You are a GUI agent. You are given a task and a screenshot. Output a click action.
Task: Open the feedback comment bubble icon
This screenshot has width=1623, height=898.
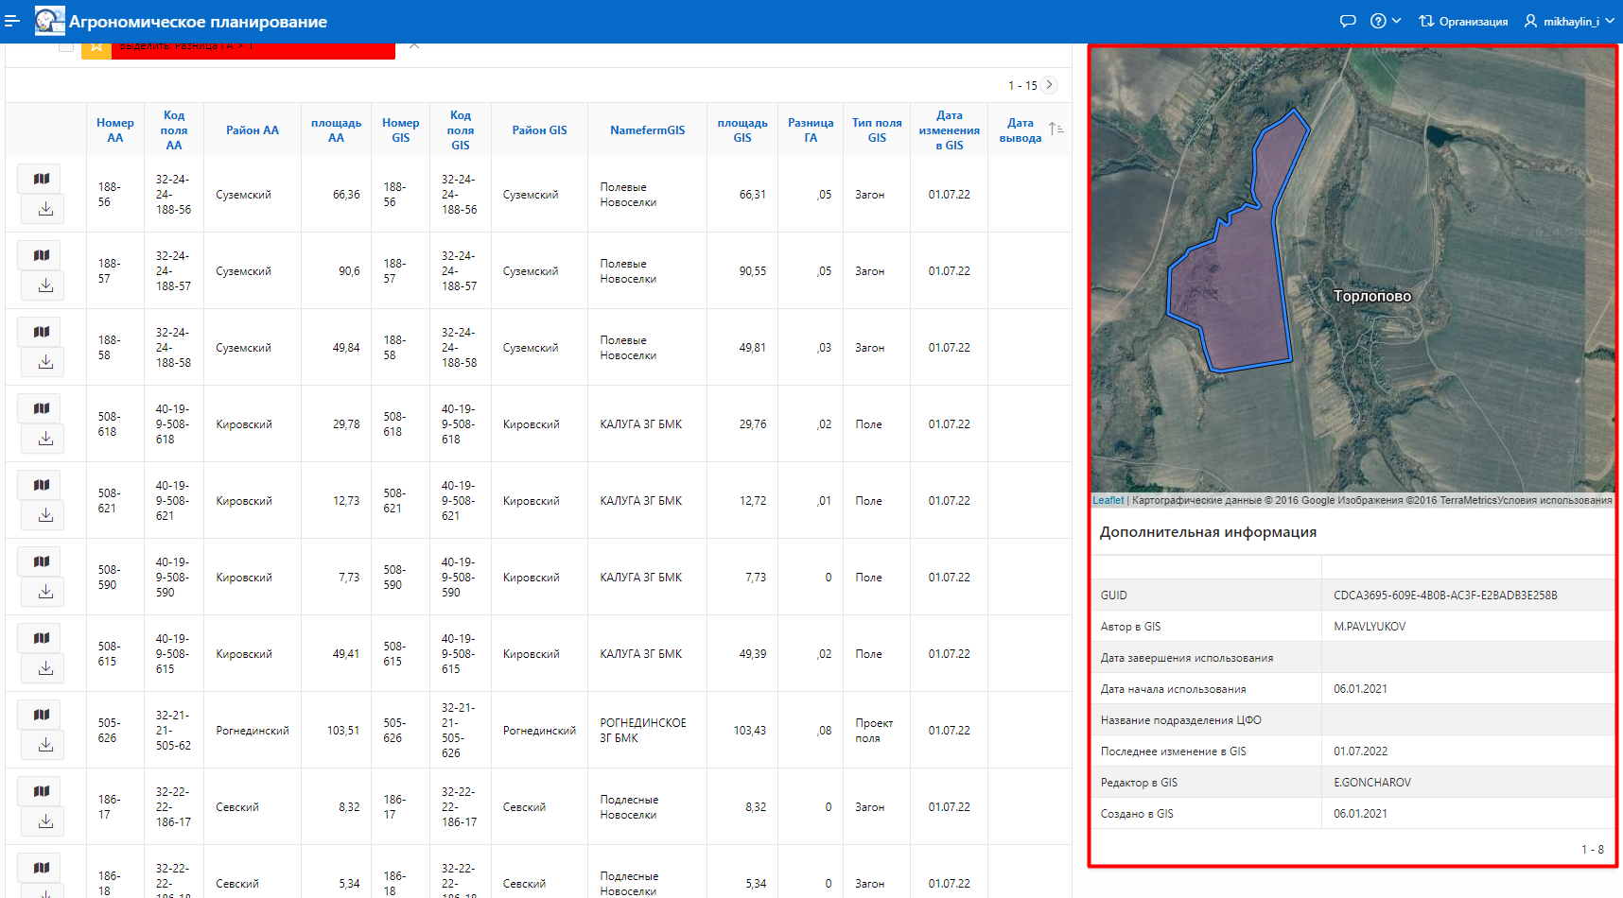(x=1348, y=21)
